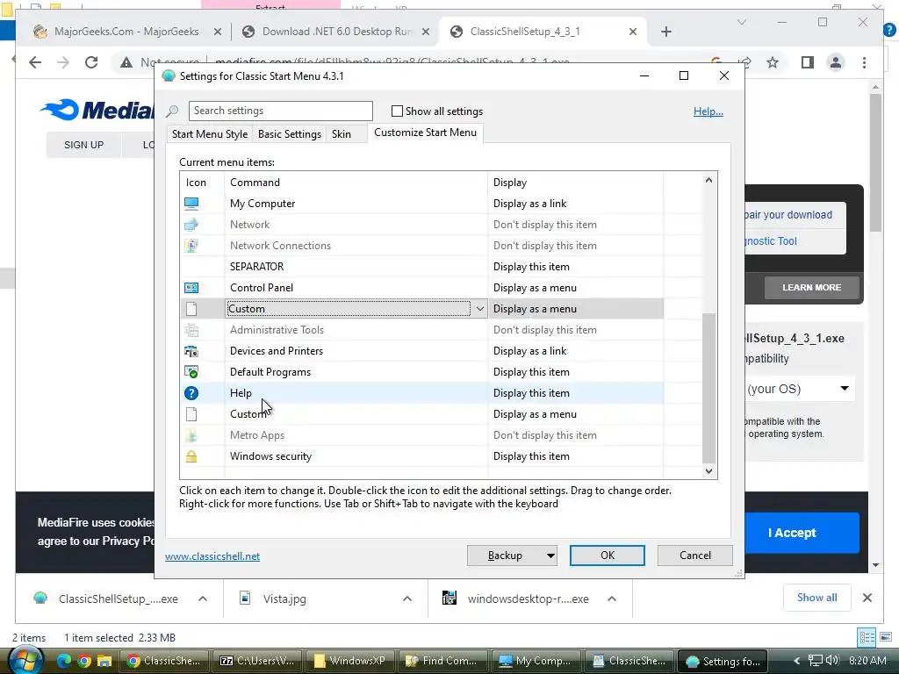Select Customize Start Menu tab
Image resolution: width=899 pixels, height=674 pixels.
pyautogui.click(x=426, y=133)
